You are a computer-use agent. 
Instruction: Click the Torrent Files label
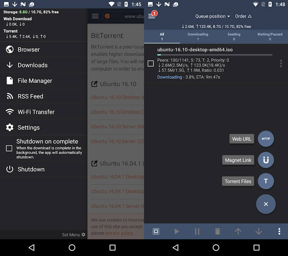coord(238,181)
